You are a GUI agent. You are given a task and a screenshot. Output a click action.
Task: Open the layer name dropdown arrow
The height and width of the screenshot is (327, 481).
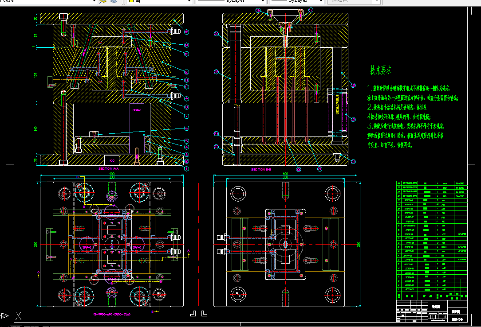(94, 1)
